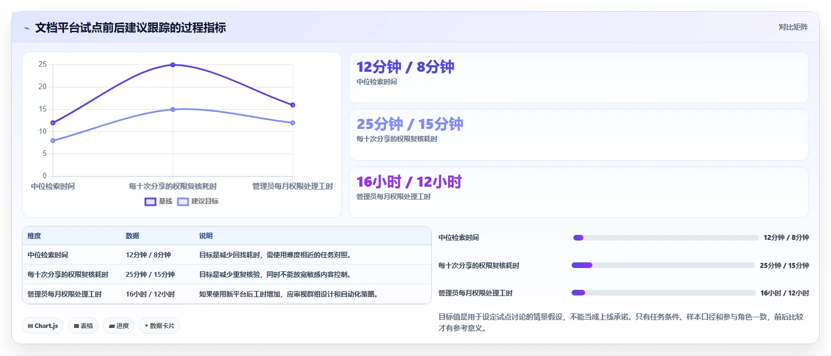
Task: Click the 基线 legend color box
Action: click(150, 202)
